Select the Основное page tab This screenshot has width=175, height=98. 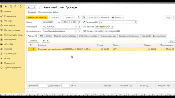pos(32,12)
